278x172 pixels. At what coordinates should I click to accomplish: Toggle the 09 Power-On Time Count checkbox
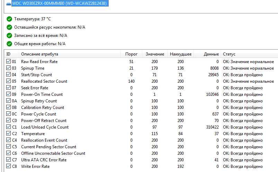click(x=8, y=94)
